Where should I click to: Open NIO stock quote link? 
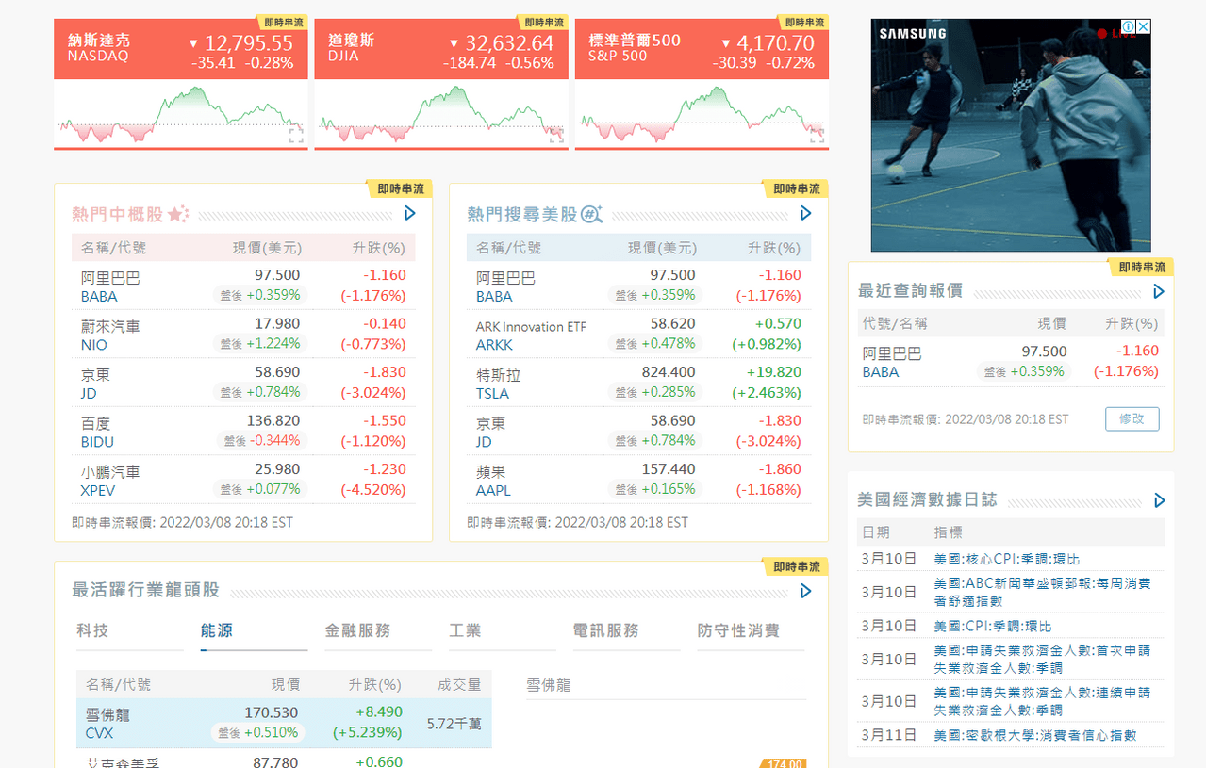(x=94, y=345)
